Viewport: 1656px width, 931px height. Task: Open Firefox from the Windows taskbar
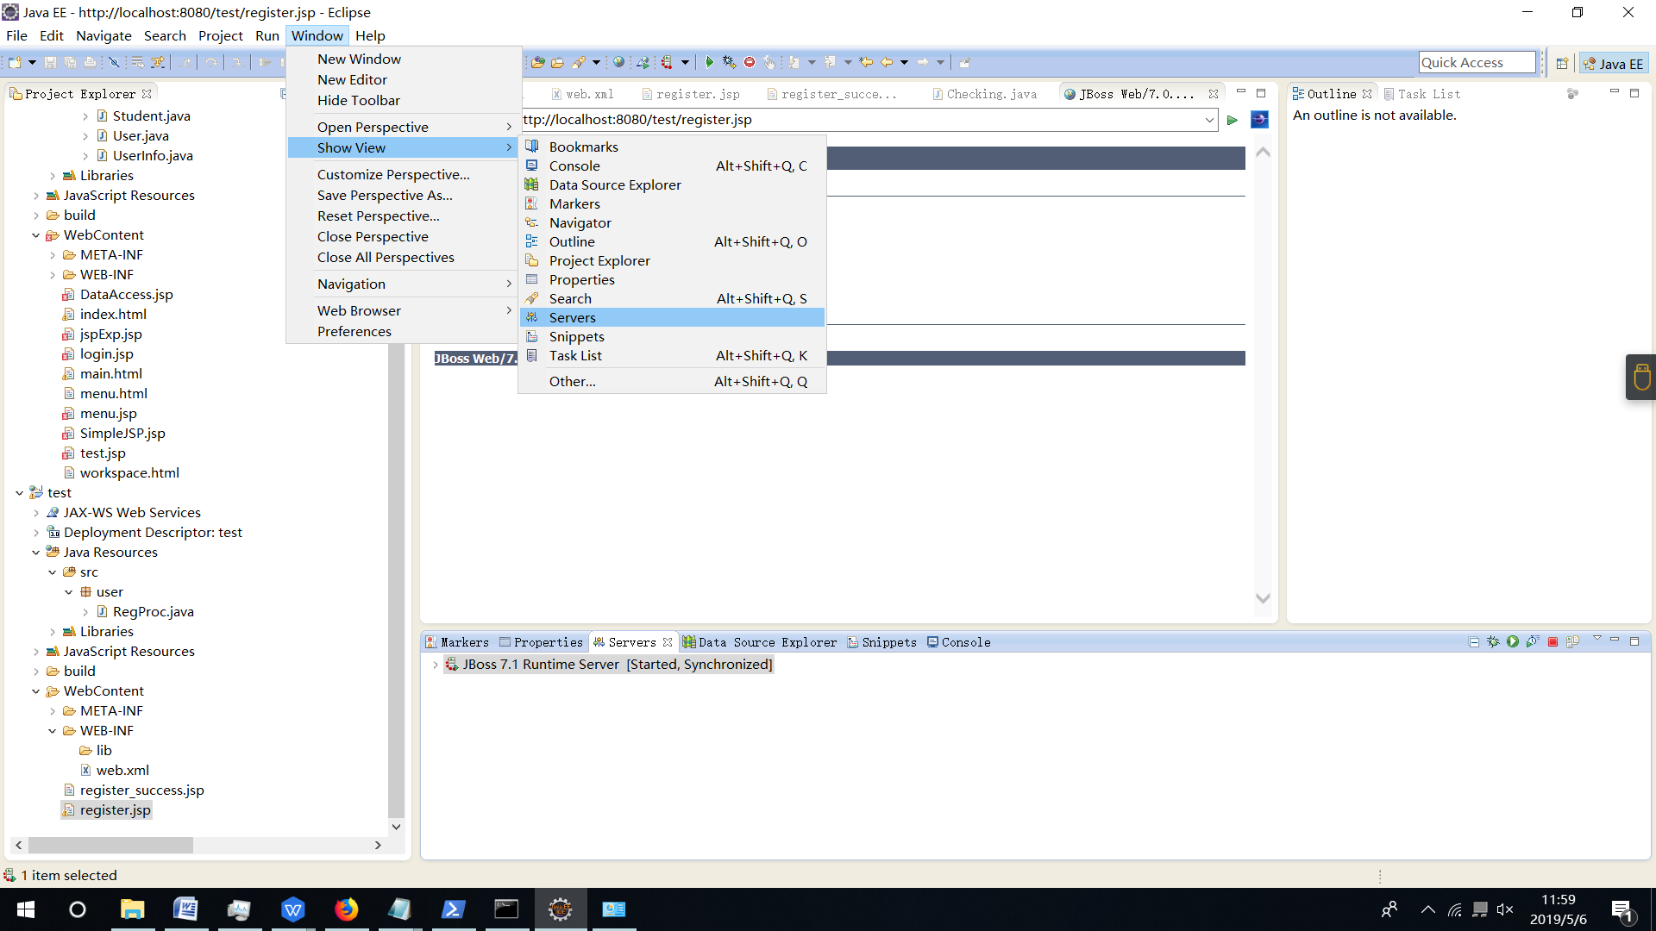coord(346,909)
